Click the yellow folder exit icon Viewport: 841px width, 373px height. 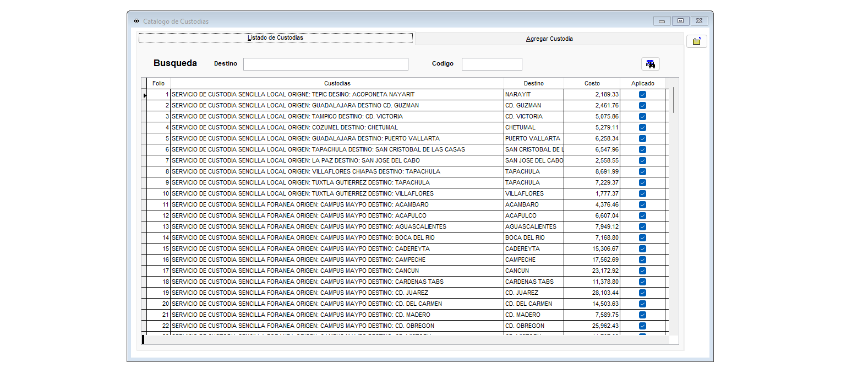click(x=696, y=41)
